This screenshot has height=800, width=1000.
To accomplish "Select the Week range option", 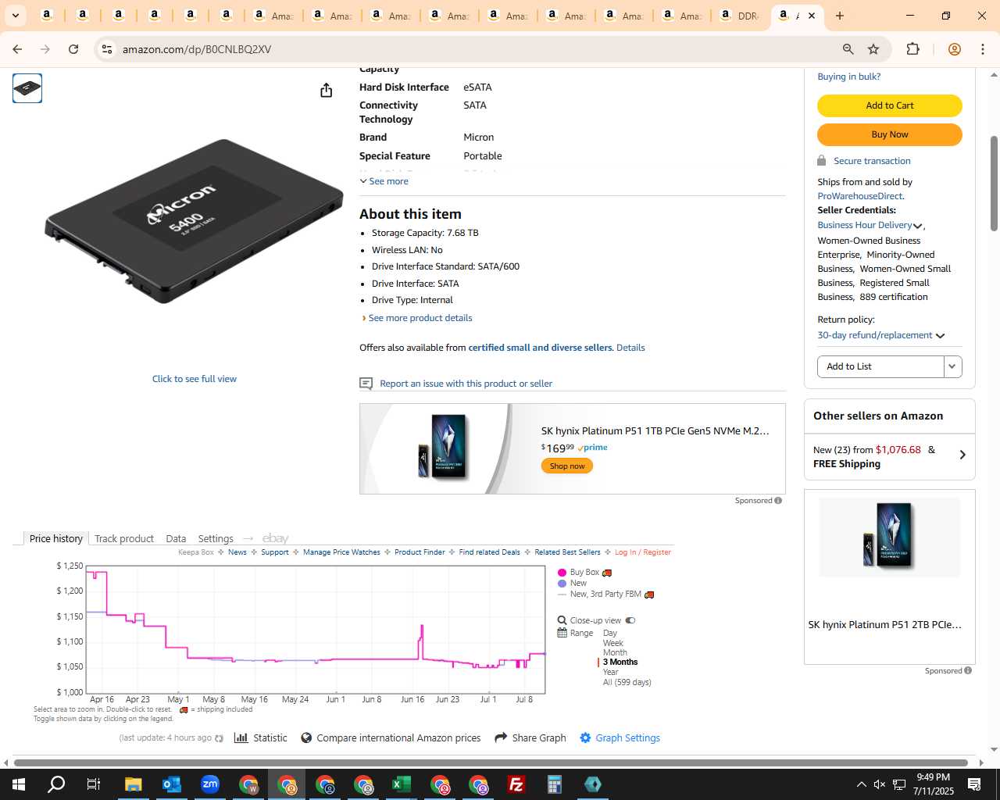I will (x=612, y=643).
